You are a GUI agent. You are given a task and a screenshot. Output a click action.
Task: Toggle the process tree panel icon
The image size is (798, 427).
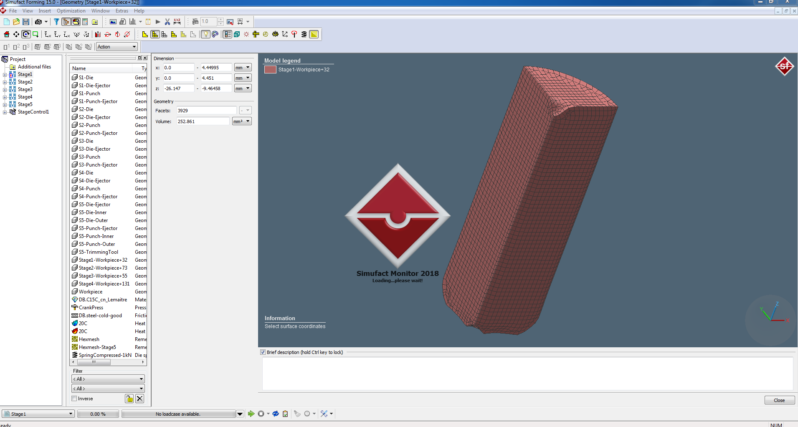(x=66, y=22)
